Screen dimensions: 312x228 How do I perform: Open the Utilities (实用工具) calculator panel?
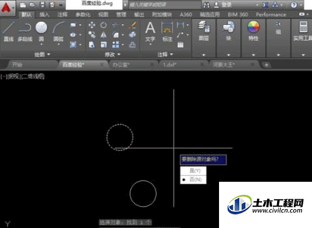303,31
